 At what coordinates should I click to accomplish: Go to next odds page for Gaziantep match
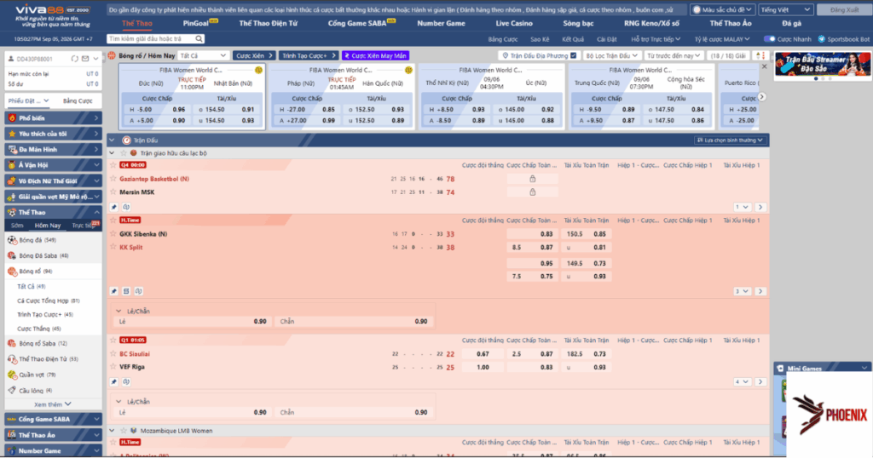[760, 208]
